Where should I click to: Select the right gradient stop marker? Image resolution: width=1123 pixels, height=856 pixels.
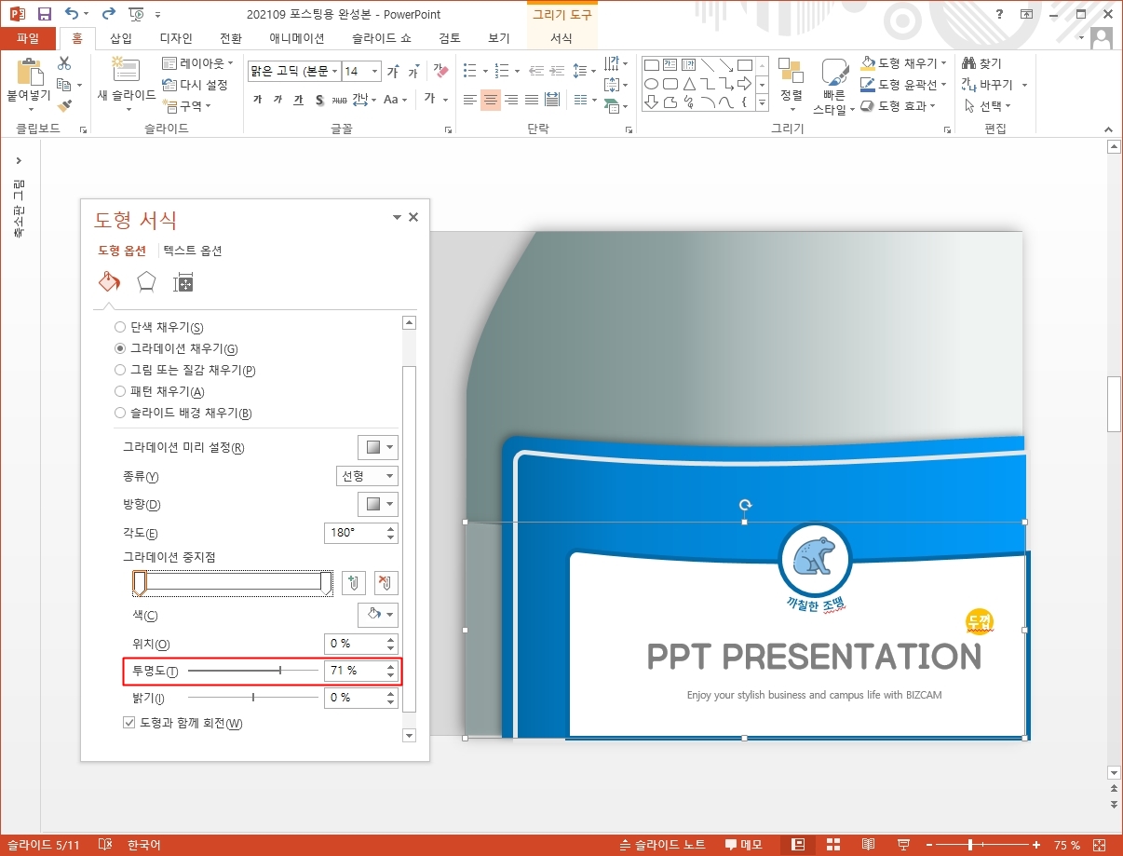(326, 583)
